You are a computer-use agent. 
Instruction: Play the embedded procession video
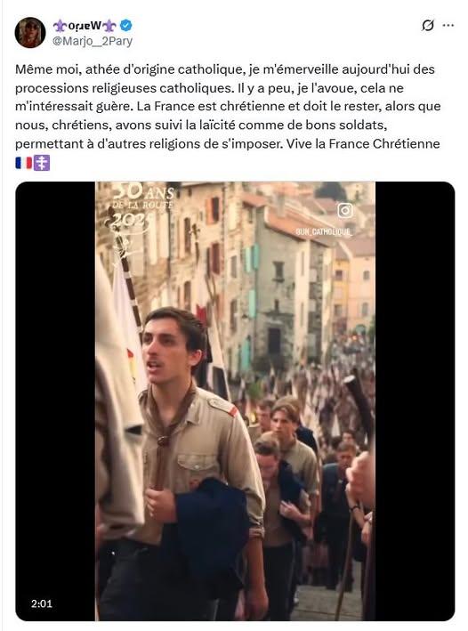pyautogui.click(x=235, y=400)
